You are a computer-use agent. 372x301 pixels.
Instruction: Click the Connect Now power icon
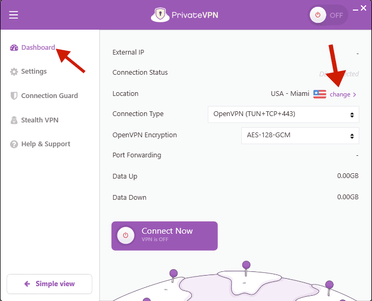click(x=126, y=235)
